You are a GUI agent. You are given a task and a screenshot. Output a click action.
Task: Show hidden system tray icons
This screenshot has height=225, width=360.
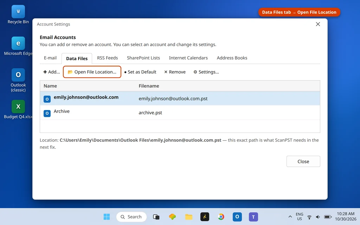coord(290,217)
